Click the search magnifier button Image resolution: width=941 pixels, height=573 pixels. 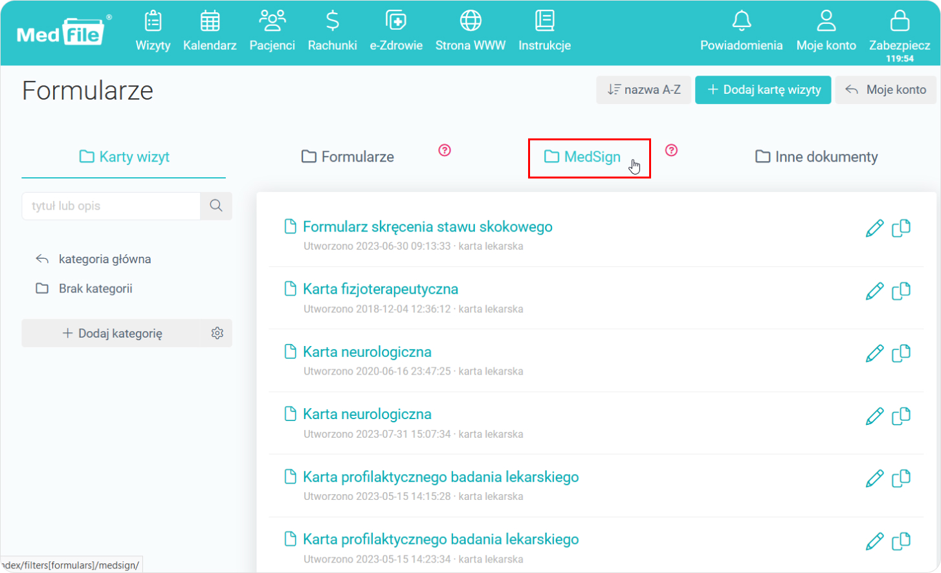216,206
